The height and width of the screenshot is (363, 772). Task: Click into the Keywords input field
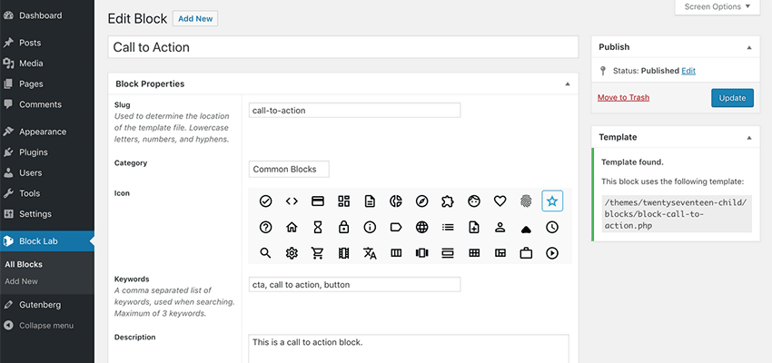point(354,284)
